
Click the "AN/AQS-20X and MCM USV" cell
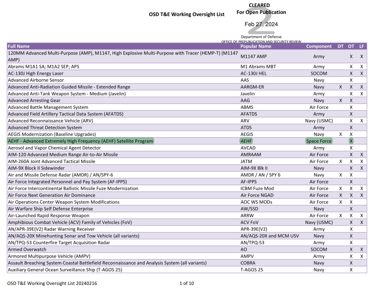(270, 236)
